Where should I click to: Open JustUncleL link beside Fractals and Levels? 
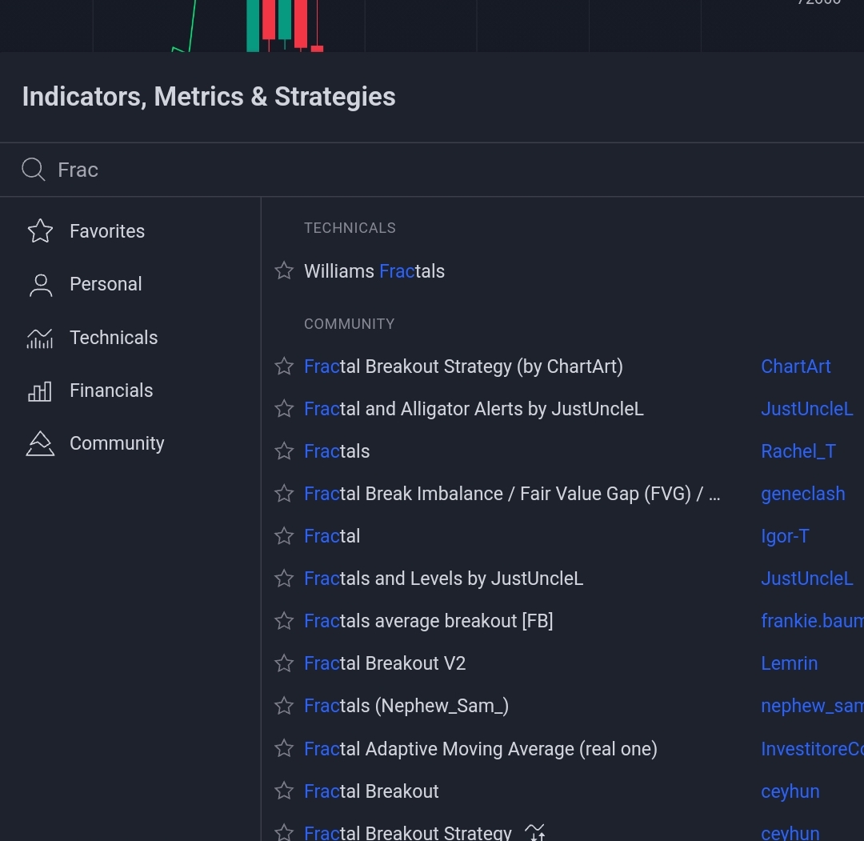pos(806,579)
